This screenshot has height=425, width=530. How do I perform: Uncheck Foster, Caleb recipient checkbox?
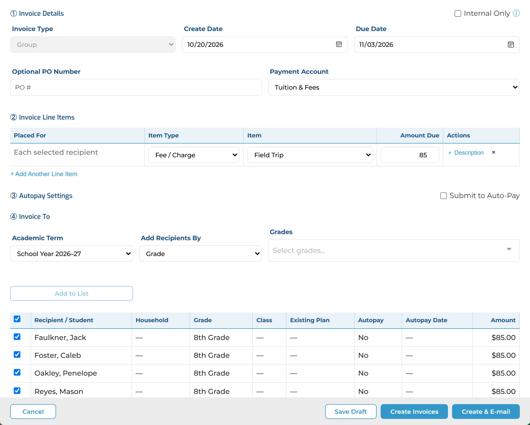pos(17,355)
